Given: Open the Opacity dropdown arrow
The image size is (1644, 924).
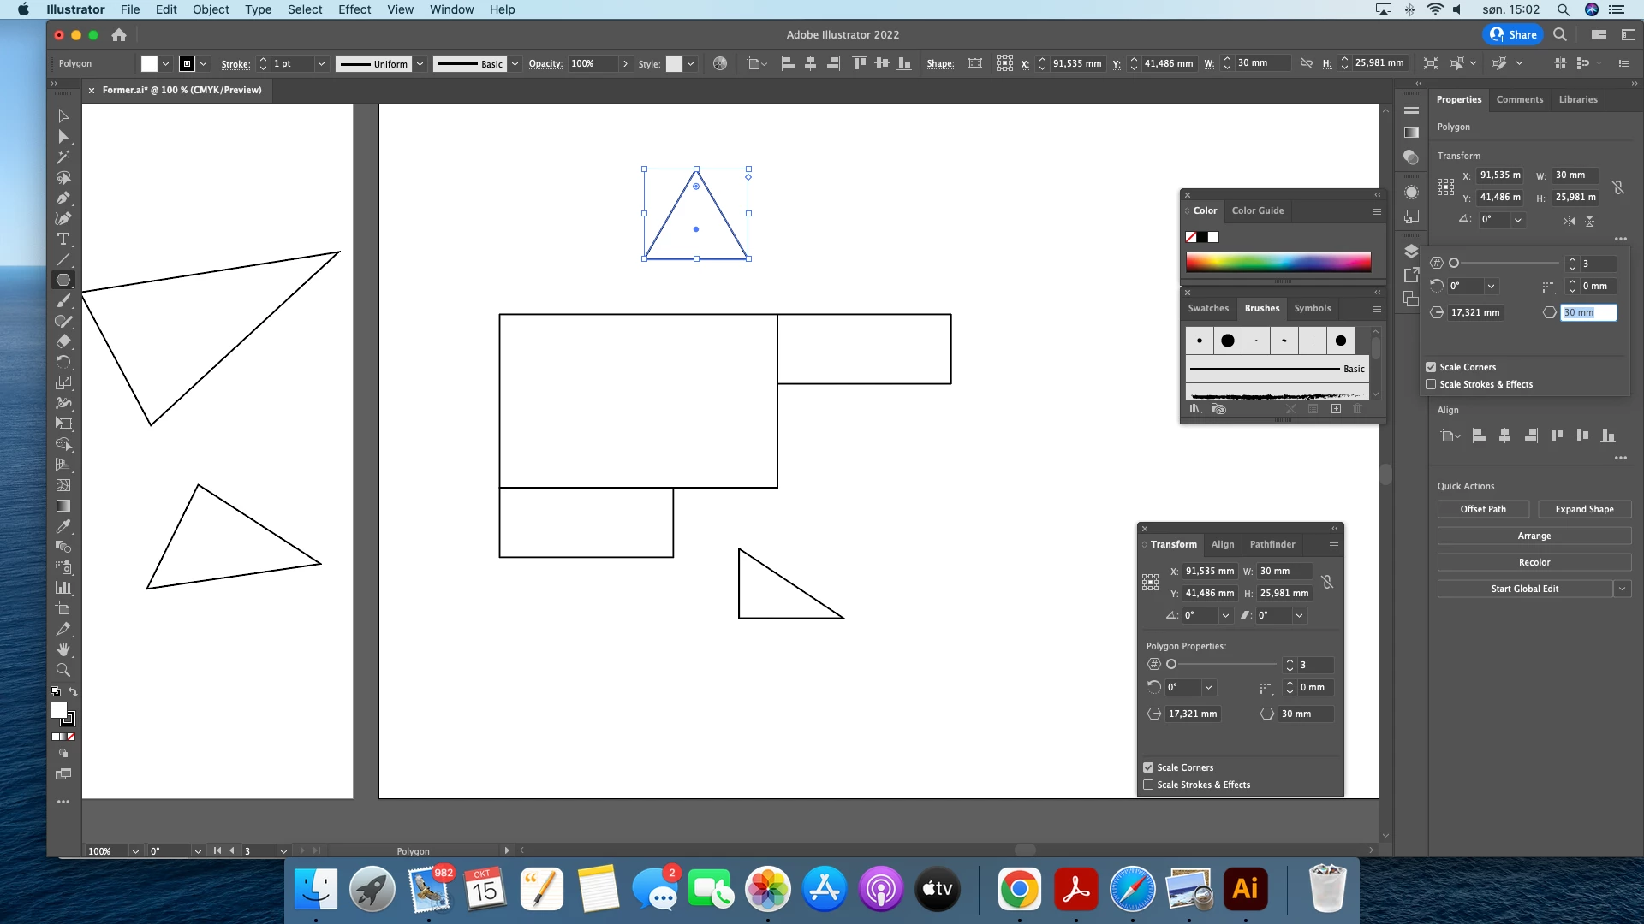Looking at the screenshot, I should coord(626,64).
